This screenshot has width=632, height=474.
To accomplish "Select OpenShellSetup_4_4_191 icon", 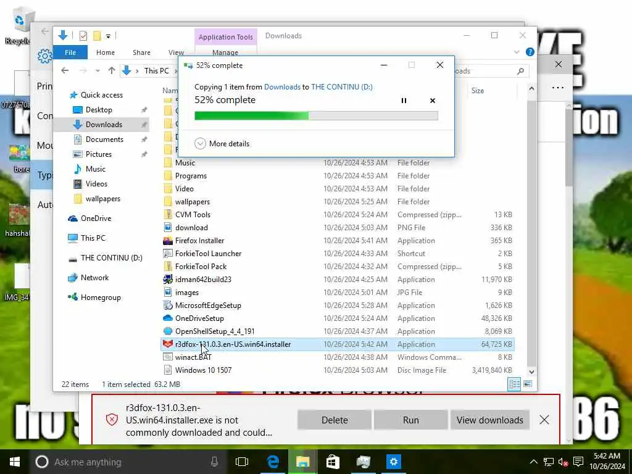I will coord(168,331).
